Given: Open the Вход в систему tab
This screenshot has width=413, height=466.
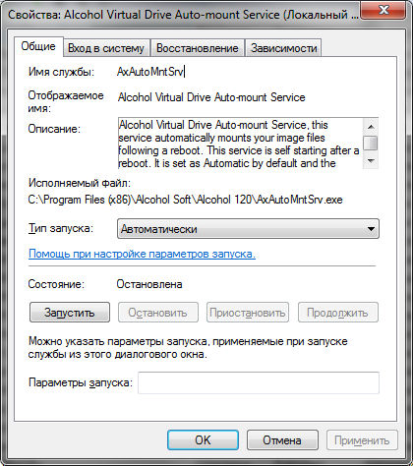Looking at the screenshot, I should click(106, 48).
